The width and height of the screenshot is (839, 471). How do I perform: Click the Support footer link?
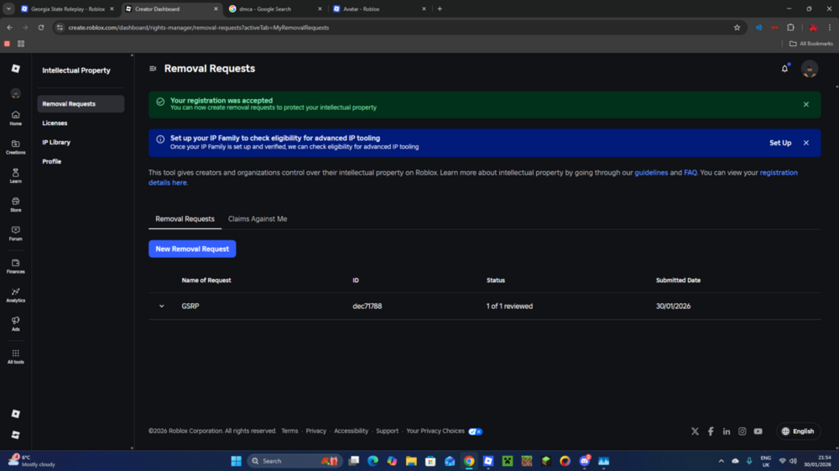point(387,431)
